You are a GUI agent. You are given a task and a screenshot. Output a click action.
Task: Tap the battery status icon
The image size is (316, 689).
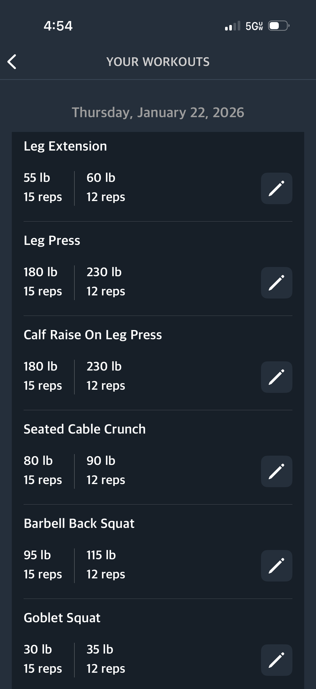tap(279, 26)
